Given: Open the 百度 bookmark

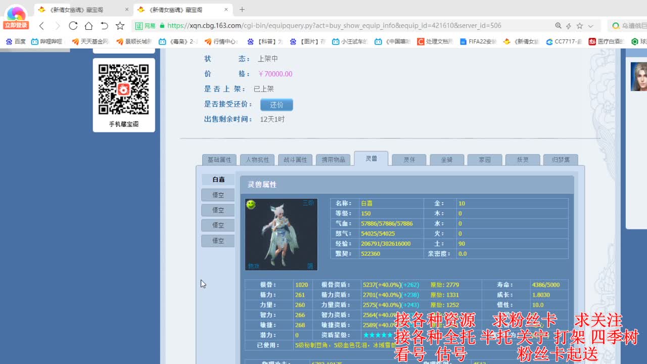Looking at the screenshot, I should tap(17, 41).
